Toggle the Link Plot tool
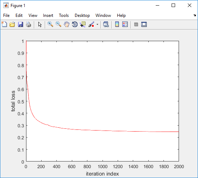Image resolution: width=198 pixels, height=178 pixels. click(106, 24)
